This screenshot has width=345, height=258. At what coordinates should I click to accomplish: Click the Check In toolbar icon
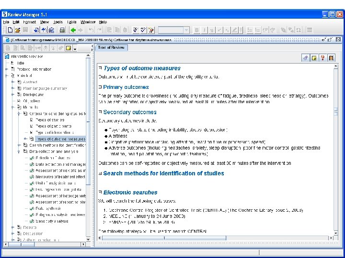(x=36, y=30)
